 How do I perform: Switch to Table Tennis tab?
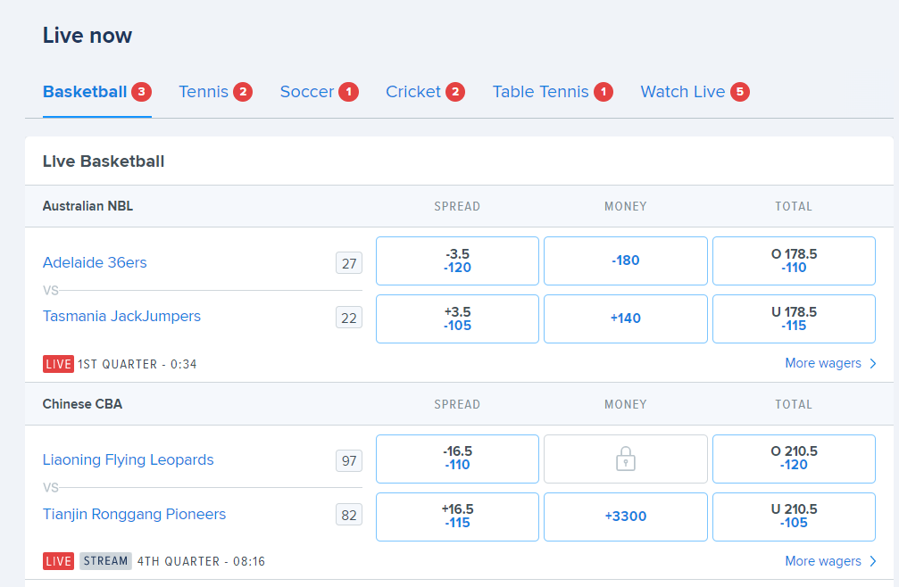click(x=553, y=92)
